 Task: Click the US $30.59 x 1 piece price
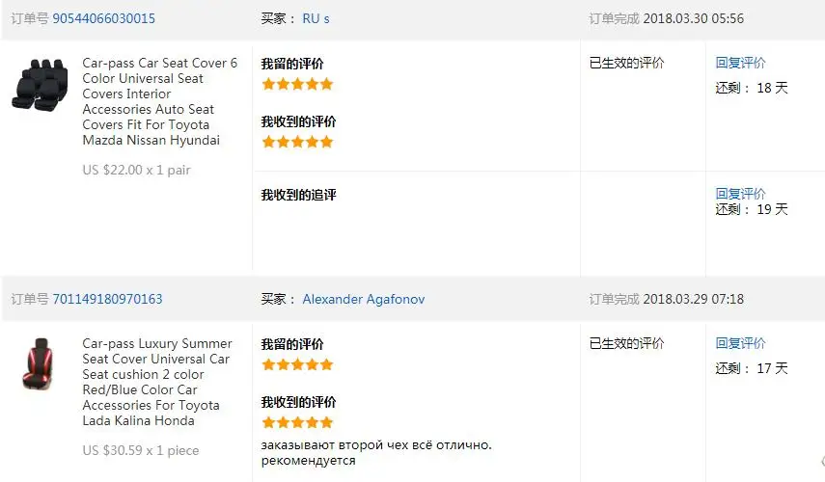pos(141,451)
